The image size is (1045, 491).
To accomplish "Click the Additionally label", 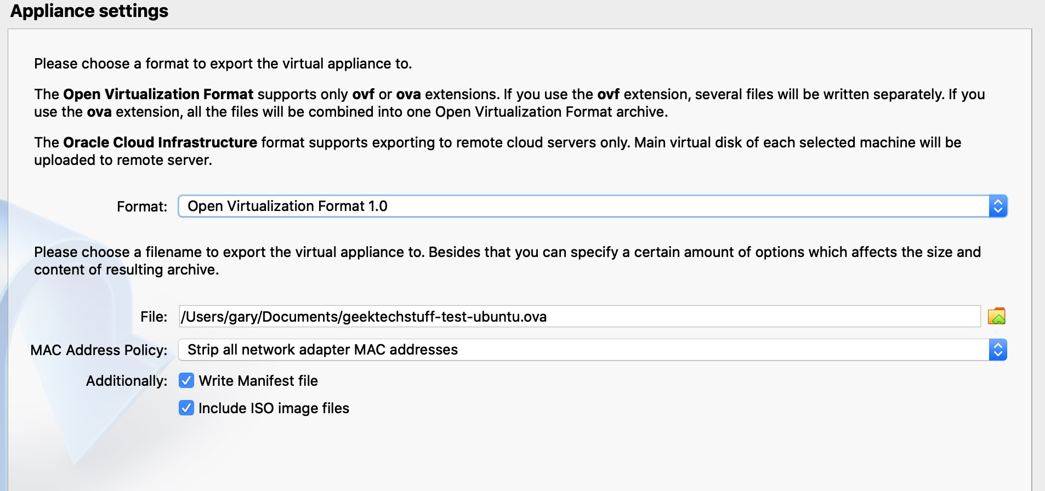I will [x=126, y=381].
